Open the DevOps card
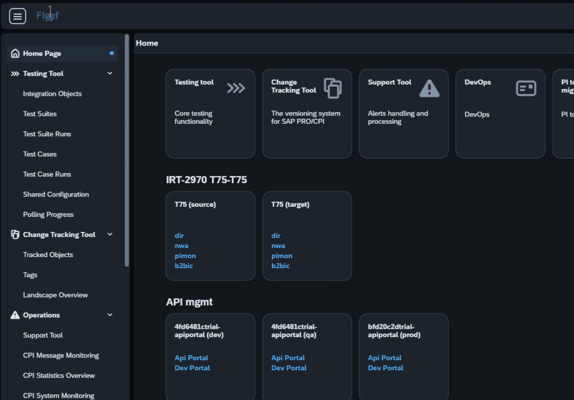The width and height of the screenshot is (574, 400). [501, 114]
